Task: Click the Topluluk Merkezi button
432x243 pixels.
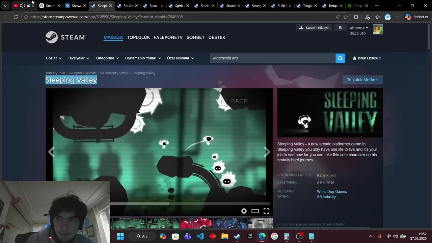Action: [x=362, y=80]
